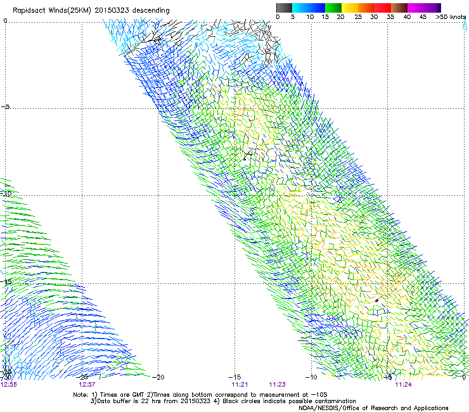Click the swath time label '12:57'
Screen dimensions: 469x412
point(87,385)
